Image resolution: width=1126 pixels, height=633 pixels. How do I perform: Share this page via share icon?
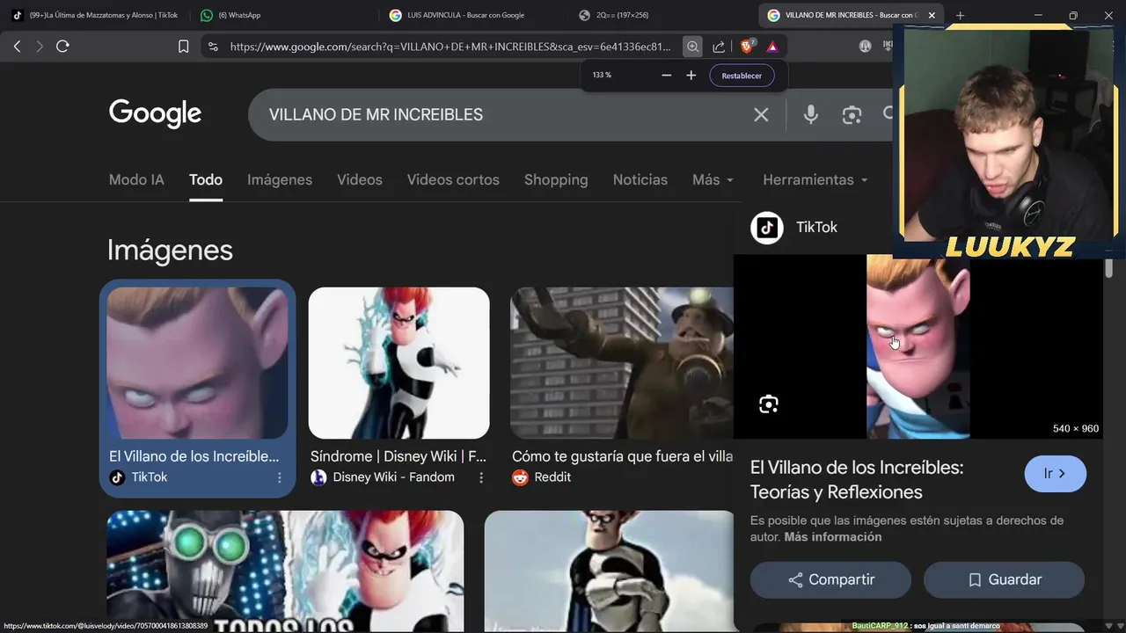pyautogui.click(x=720, y=47)
